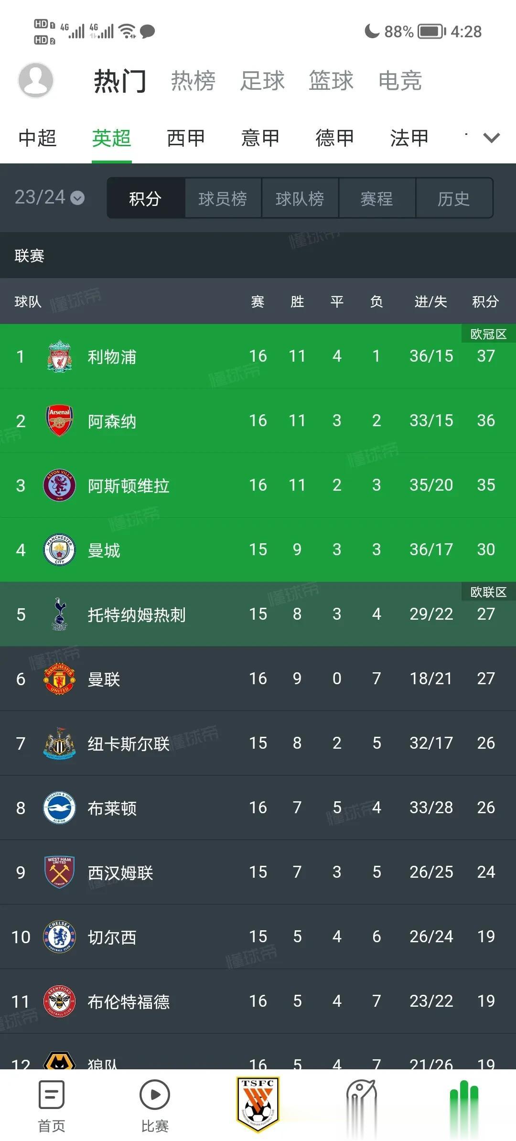Open 纽卡斯尔联 team name
The width and height of the screenshot is (516, 1141).
(129, 743)
